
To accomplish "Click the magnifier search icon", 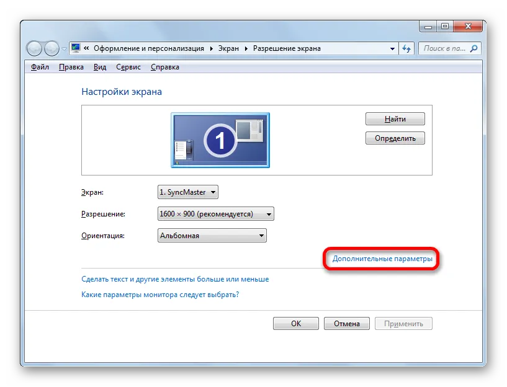I will tap(473, 48).
